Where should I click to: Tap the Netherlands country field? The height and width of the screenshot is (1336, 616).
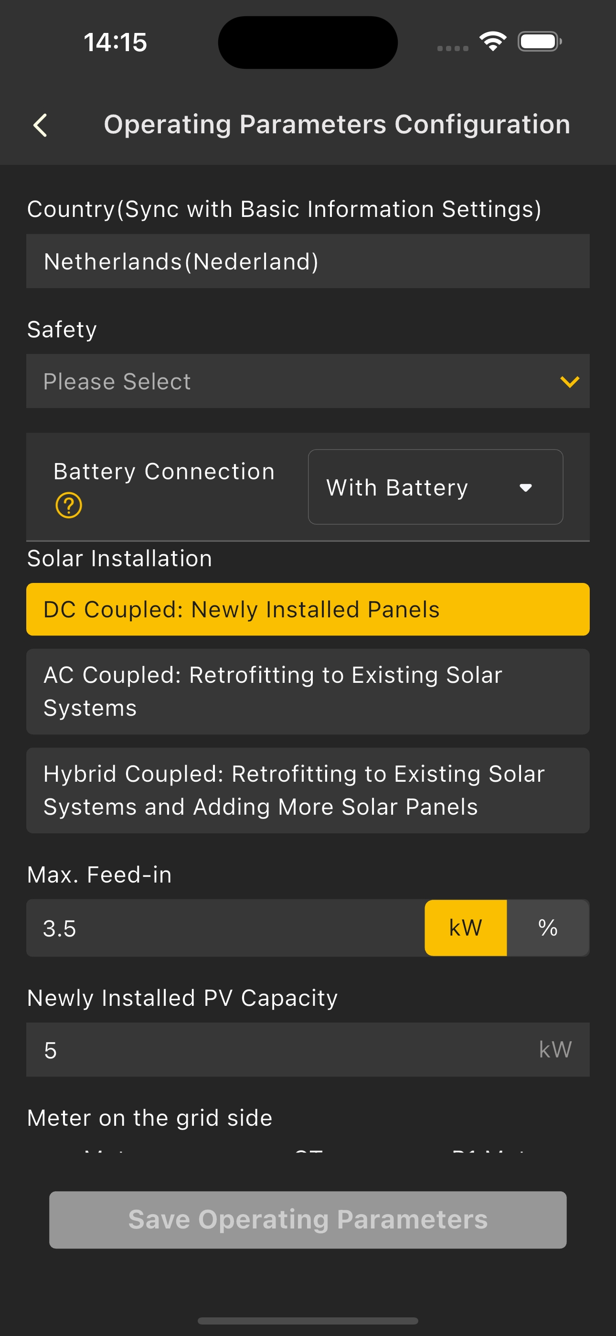click(x=308, y=261)
